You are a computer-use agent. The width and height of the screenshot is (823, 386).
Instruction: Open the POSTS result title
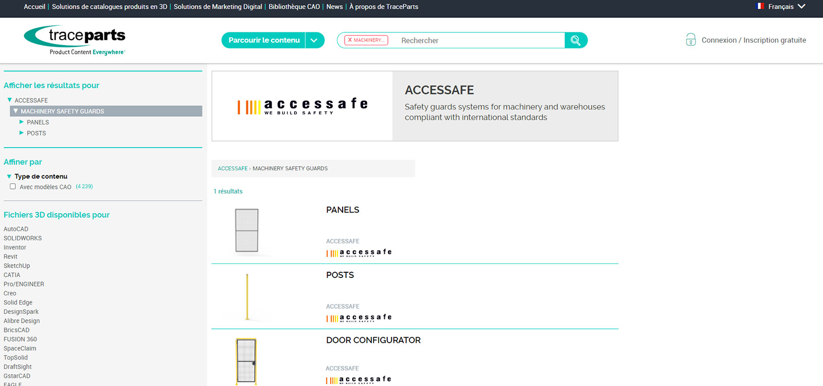(x=340, y=275)
